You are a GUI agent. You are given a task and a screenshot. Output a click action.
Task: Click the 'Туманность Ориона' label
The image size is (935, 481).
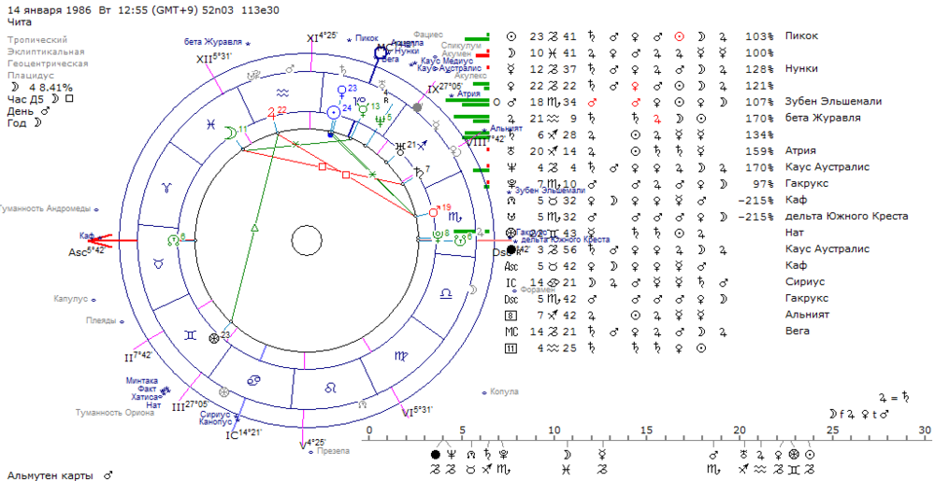114,413
